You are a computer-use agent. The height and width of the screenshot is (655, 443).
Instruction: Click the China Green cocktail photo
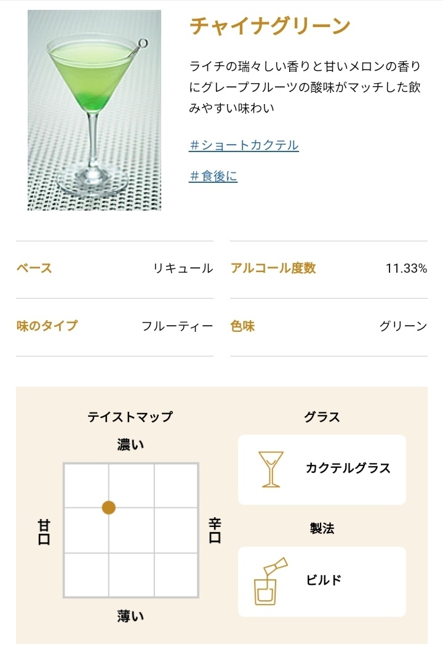[x=94, y=110]
